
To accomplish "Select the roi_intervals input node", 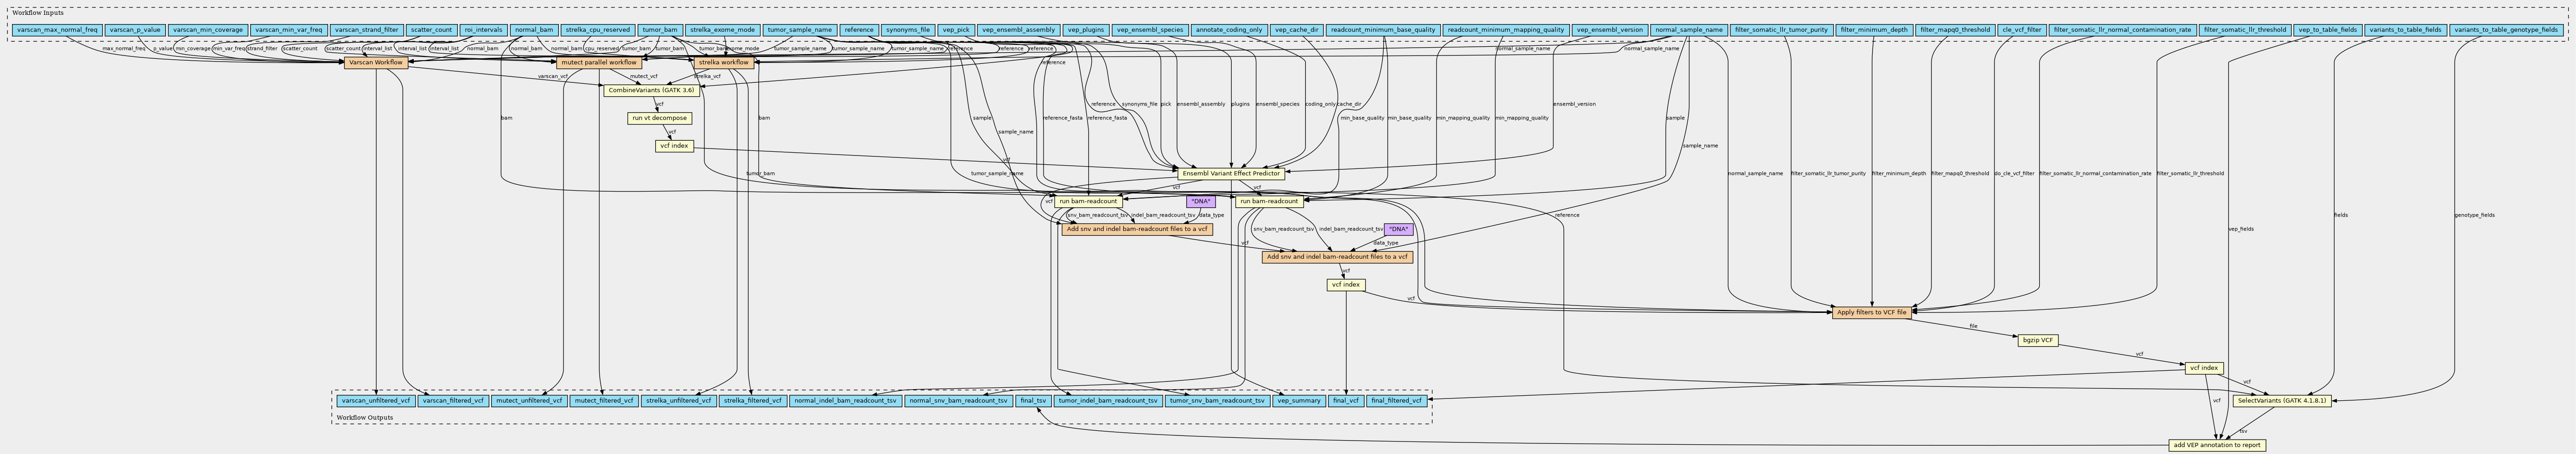I will click(x=484, y=30).
